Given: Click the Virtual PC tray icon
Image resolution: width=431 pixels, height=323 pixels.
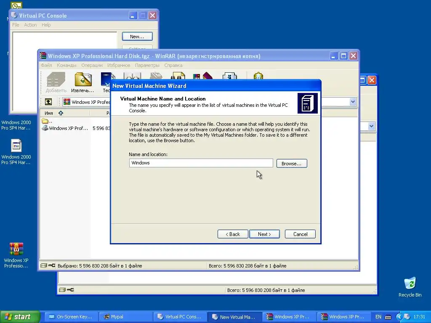Looking at the screenshot, I should pyautogui.click(x=407, y=317).
